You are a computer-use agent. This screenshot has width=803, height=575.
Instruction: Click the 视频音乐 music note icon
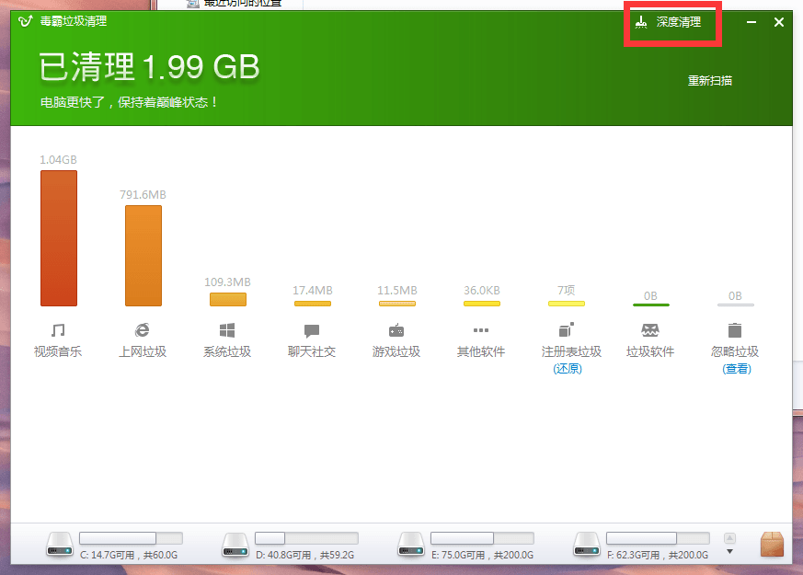58,329
